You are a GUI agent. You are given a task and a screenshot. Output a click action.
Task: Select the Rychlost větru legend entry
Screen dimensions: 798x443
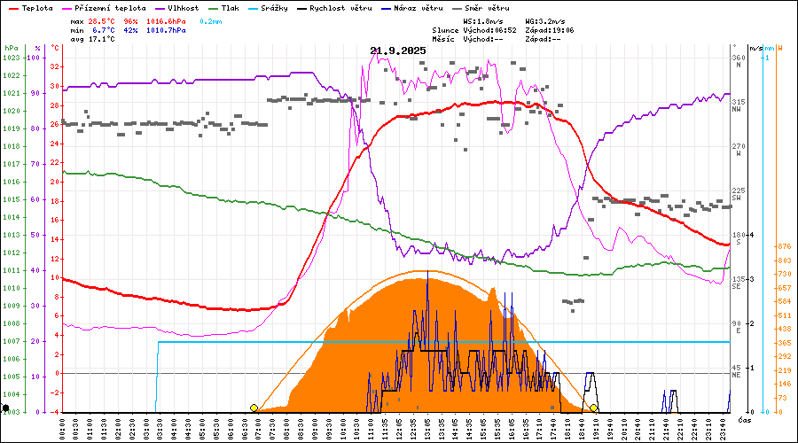tap(334, 8)
